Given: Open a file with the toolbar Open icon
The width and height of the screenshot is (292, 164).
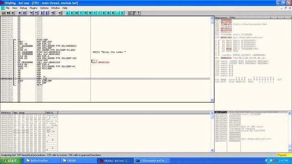Looking at the screenshot, I should [3, 13].
